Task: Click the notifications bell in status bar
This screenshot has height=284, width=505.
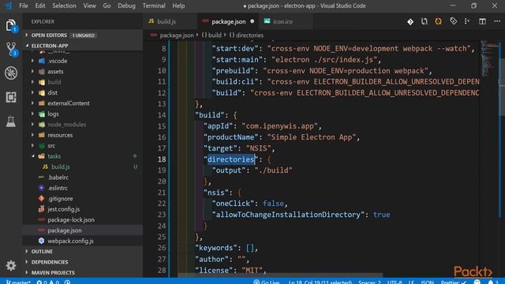Action: coord(491,282)
